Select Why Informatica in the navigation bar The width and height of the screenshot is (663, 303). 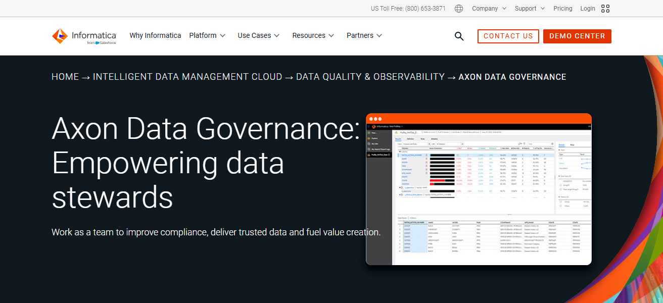click(155, 36)
